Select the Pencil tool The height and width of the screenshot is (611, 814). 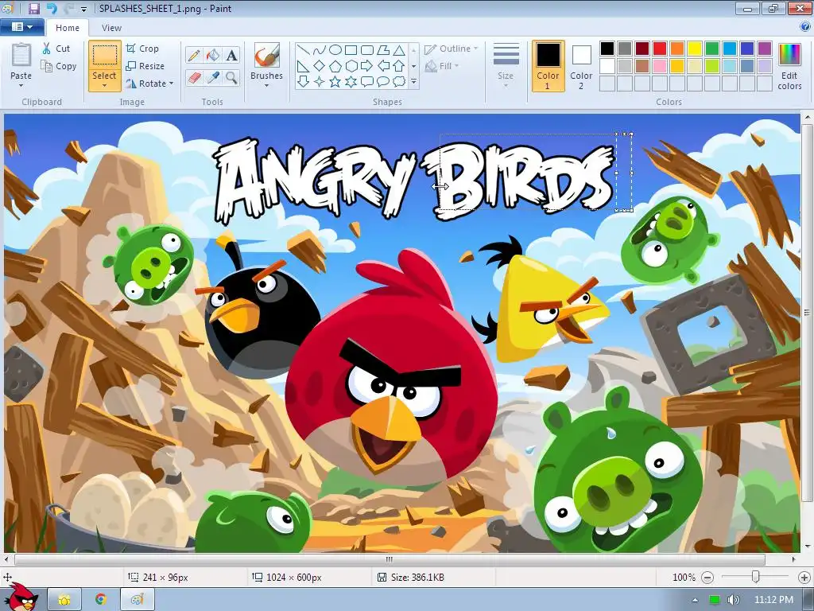(x=194, y=55)
